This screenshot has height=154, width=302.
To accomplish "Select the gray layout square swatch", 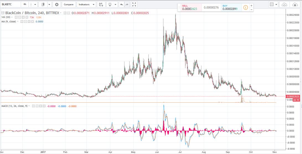I will point(272,4).
